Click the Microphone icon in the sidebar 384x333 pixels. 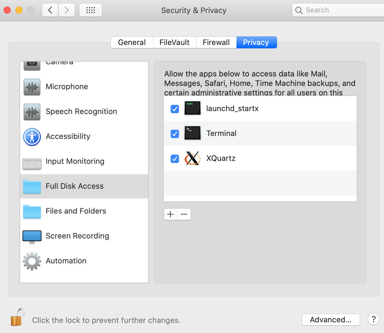(32, 87)
